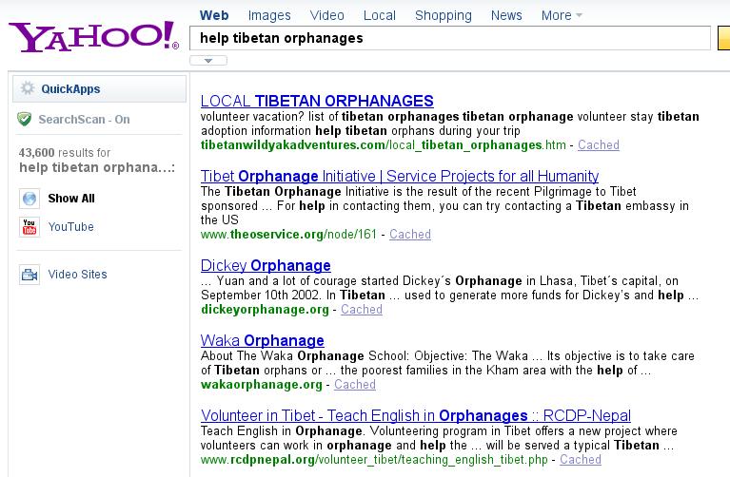Open Cached link for theoservice.org result
The height and width of the screenshot is (477, 730).
coord(409,235)
